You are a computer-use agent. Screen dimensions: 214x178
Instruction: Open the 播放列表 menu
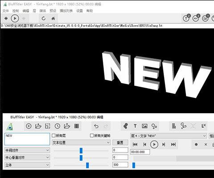coord(66,11)
